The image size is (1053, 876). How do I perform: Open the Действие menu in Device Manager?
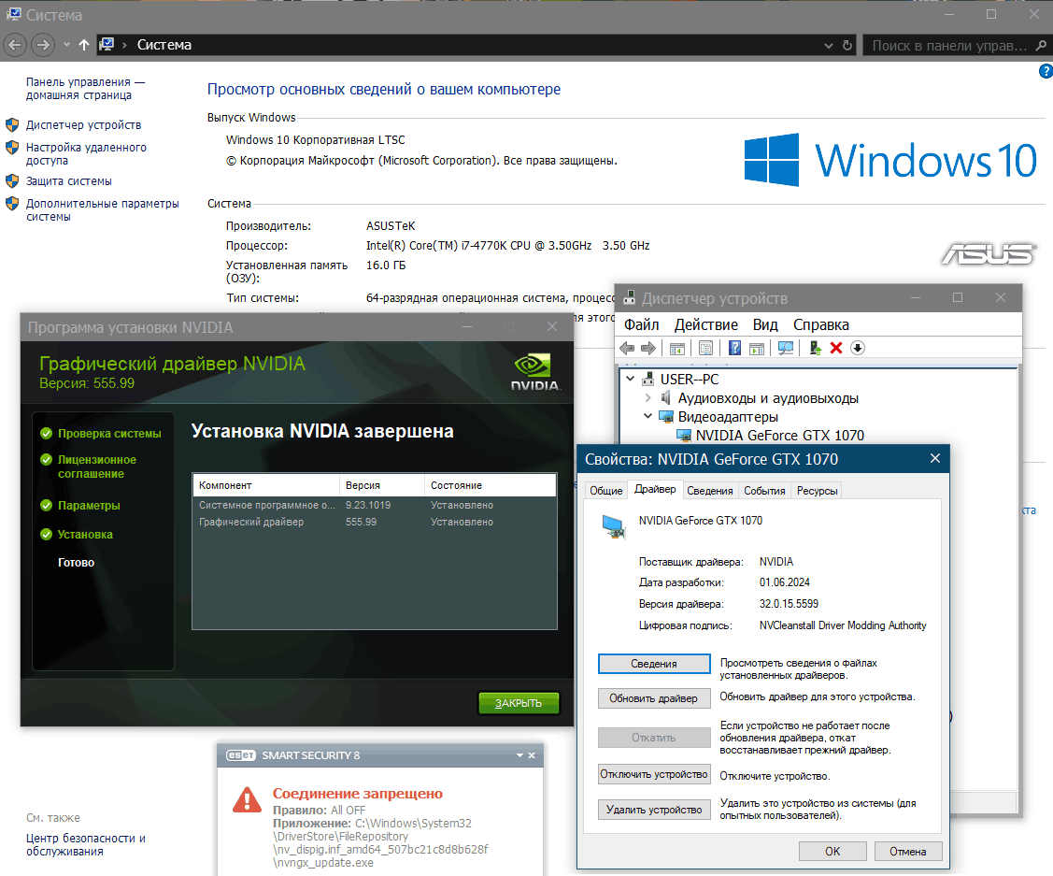[705, 325]
